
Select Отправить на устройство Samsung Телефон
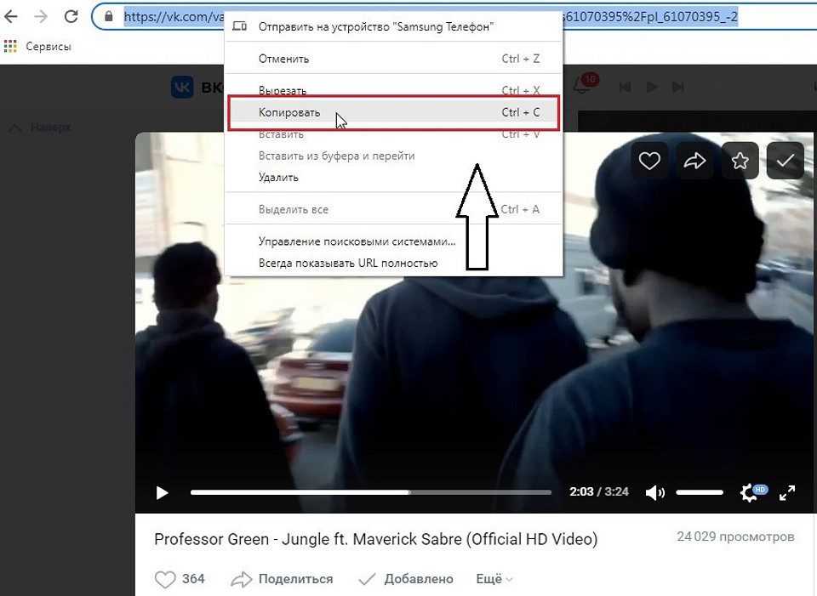[393, 26]
